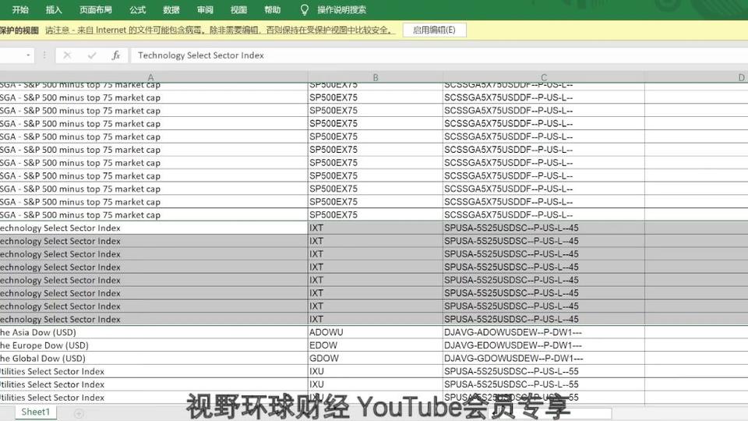This screenshot has width=748, height=421.
Task: Click cell 'The Global Dow (USD)'
Action: coord(153,358)
